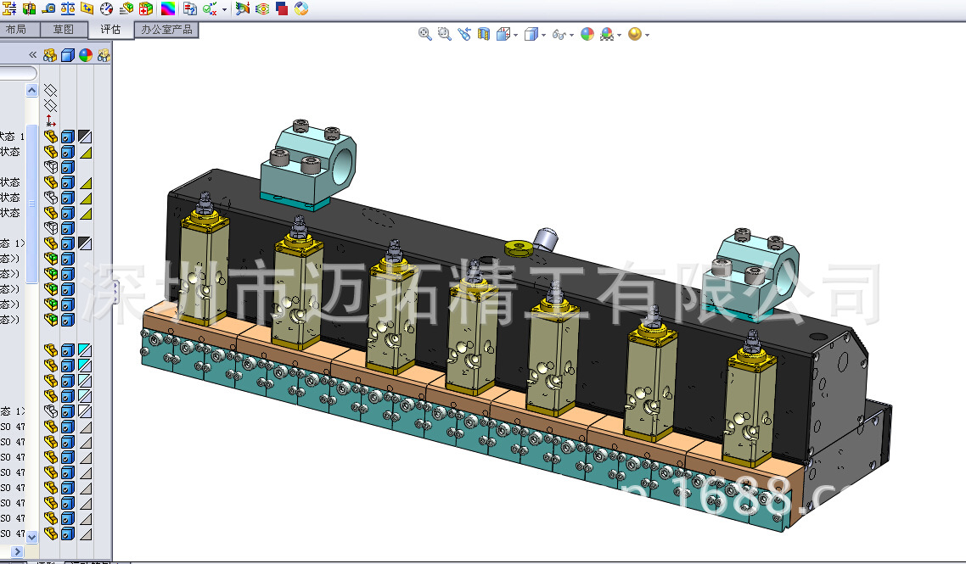Click the solid cyan appearance swatch
The width and height of the screenshot is (966, 564).
(85, 350)
